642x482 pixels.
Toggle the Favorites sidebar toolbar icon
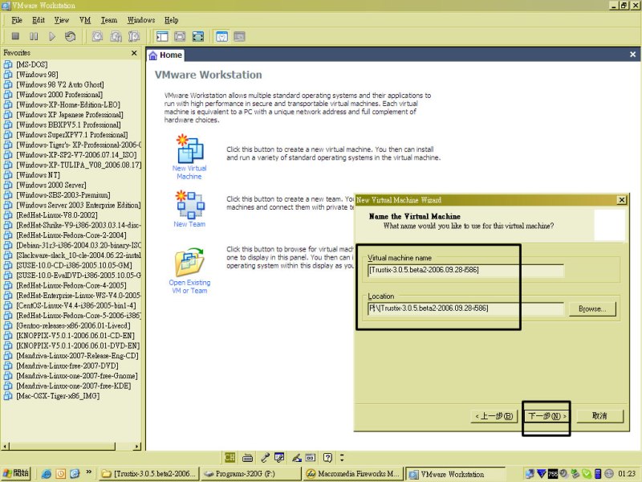pos(162,36)
